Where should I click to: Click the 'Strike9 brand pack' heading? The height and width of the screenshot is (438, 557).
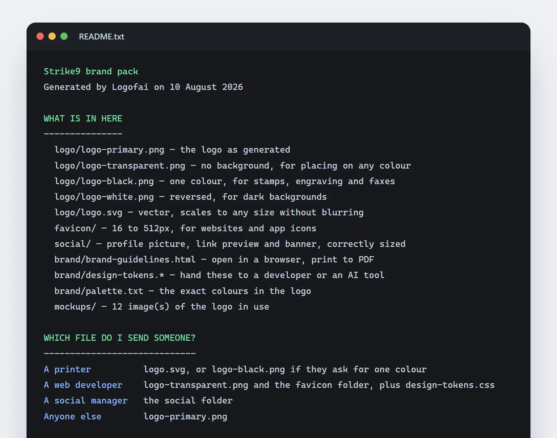point(91,71)
